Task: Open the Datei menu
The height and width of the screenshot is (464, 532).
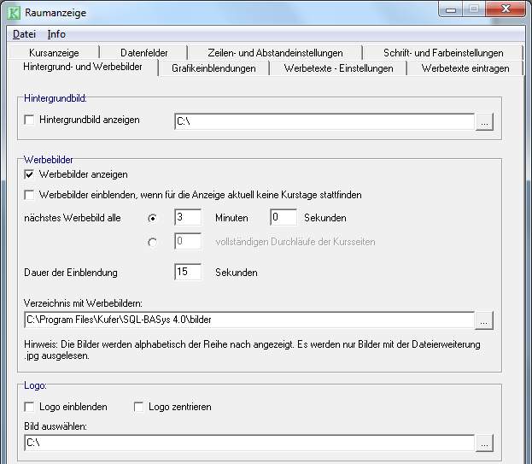Action: point(24,34)
